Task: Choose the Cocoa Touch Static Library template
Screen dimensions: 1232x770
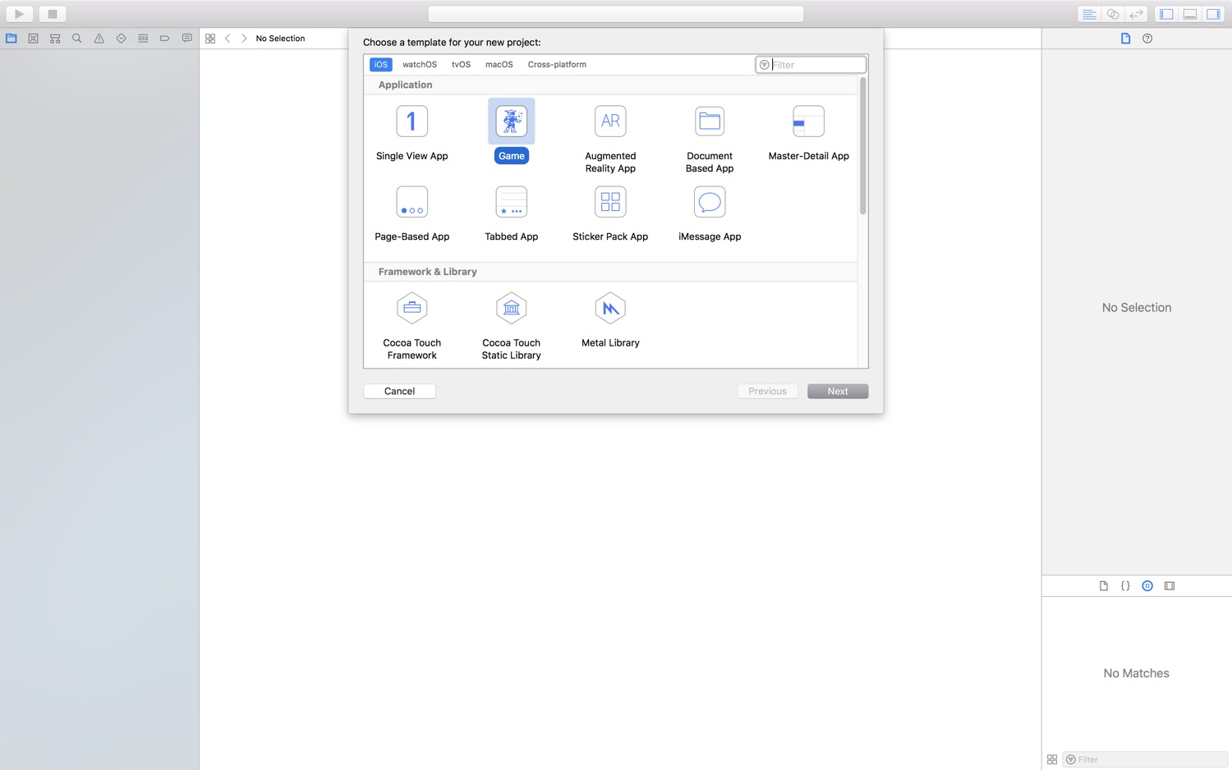Action: point(512,326)
